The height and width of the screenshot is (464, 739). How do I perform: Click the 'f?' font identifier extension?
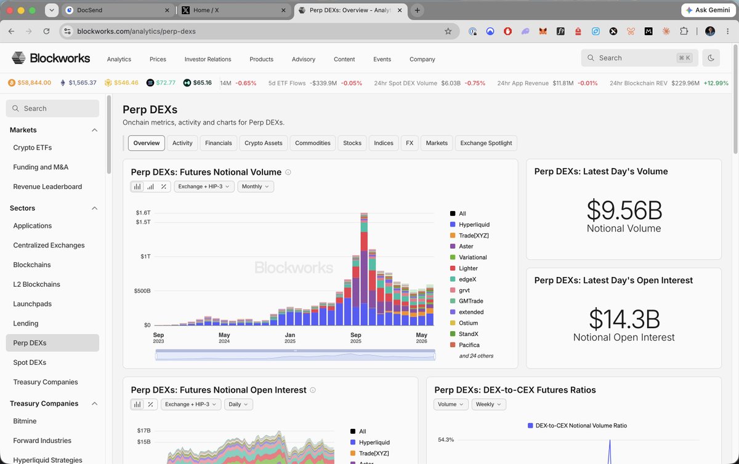click(560, 31)
